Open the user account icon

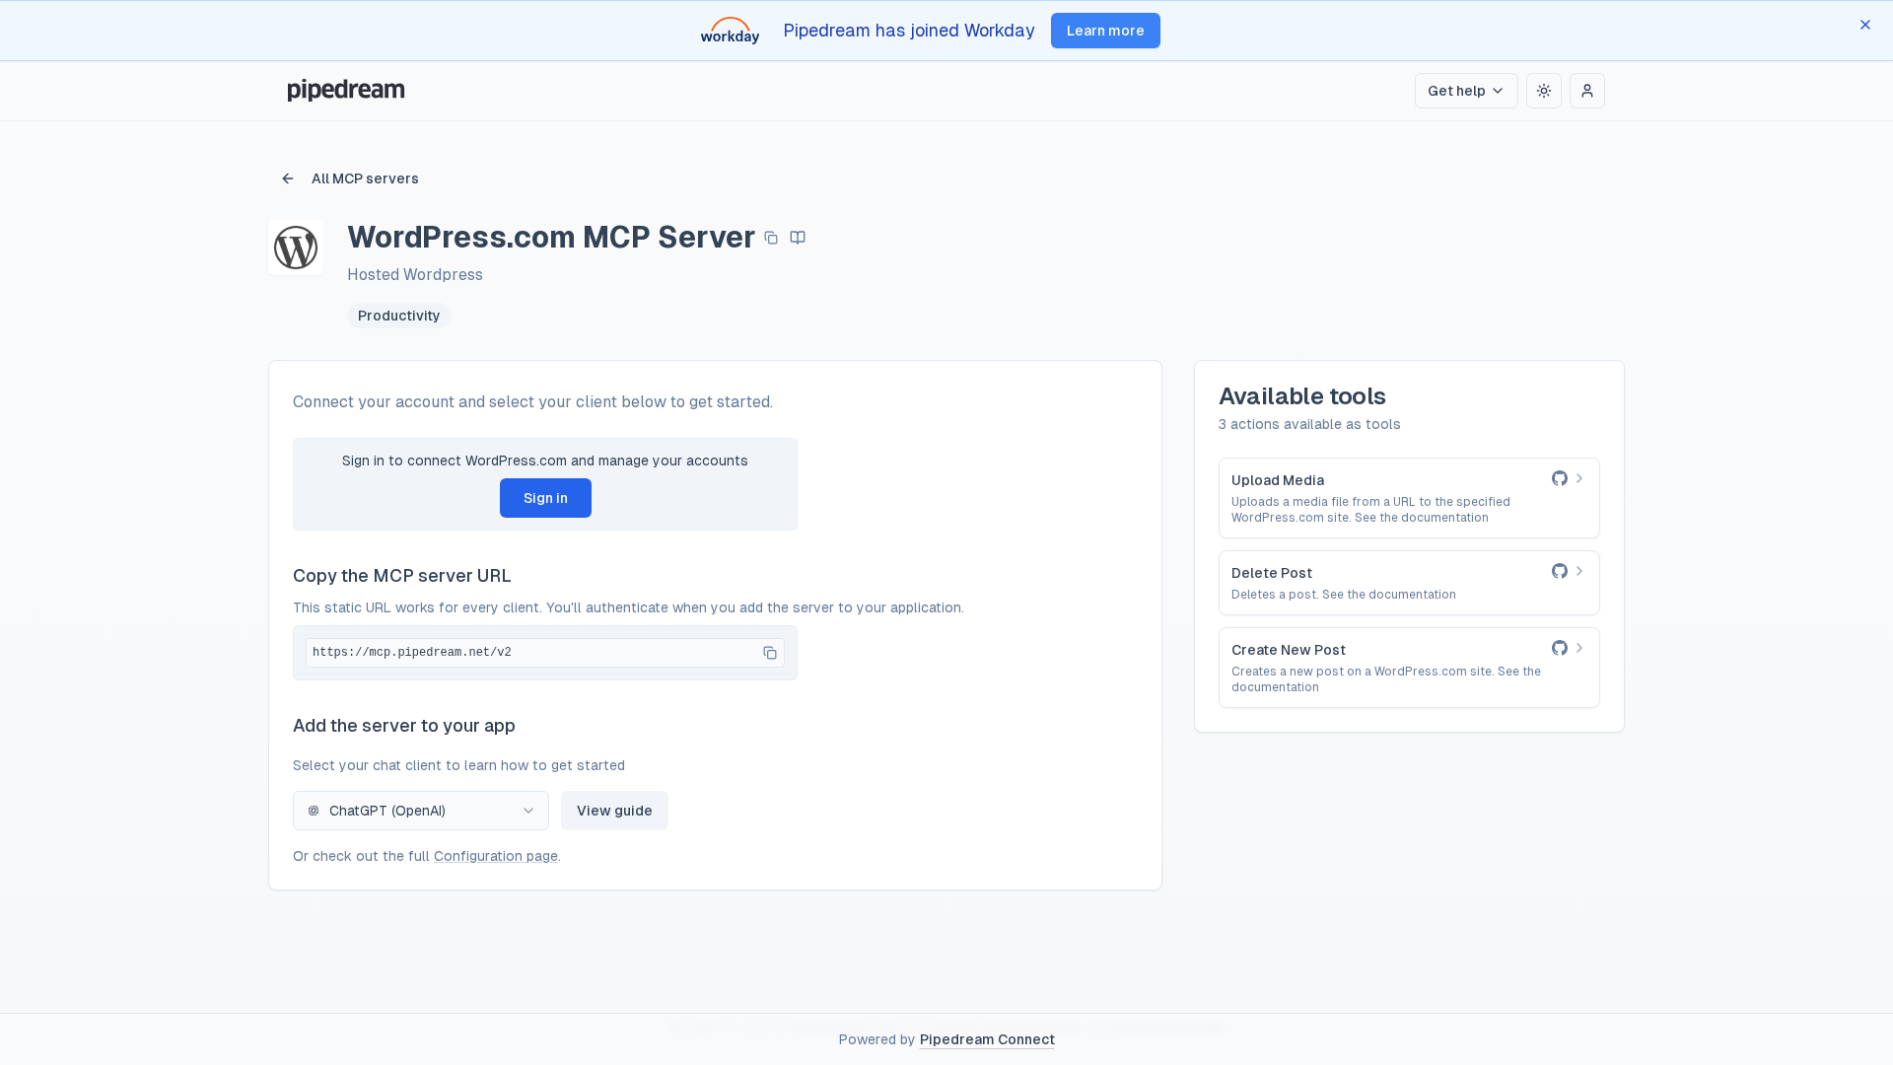[1587, 91]
